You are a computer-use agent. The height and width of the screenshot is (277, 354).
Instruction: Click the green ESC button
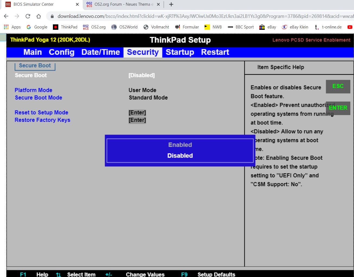point(338,86)
